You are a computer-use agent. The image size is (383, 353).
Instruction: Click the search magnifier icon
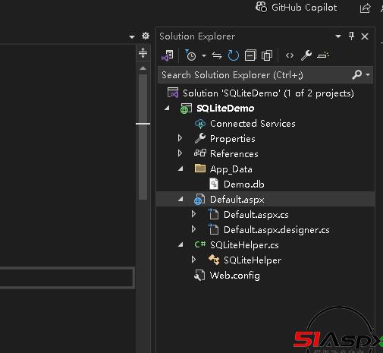(x=356, y=74)
